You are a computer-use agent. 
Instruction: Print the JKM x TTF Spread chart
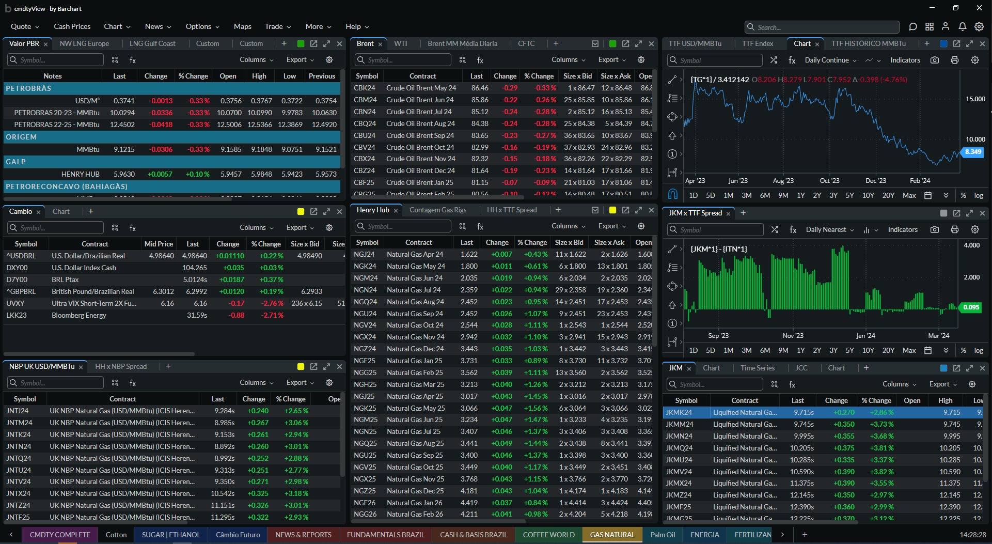coord(955,229)
